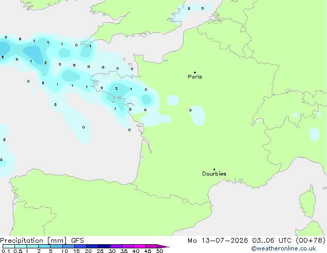Image resolution: width=327 pixels, height=253 pixels.
Task: Click the 'Precipitation [mm]' title text
Action: 34,241
